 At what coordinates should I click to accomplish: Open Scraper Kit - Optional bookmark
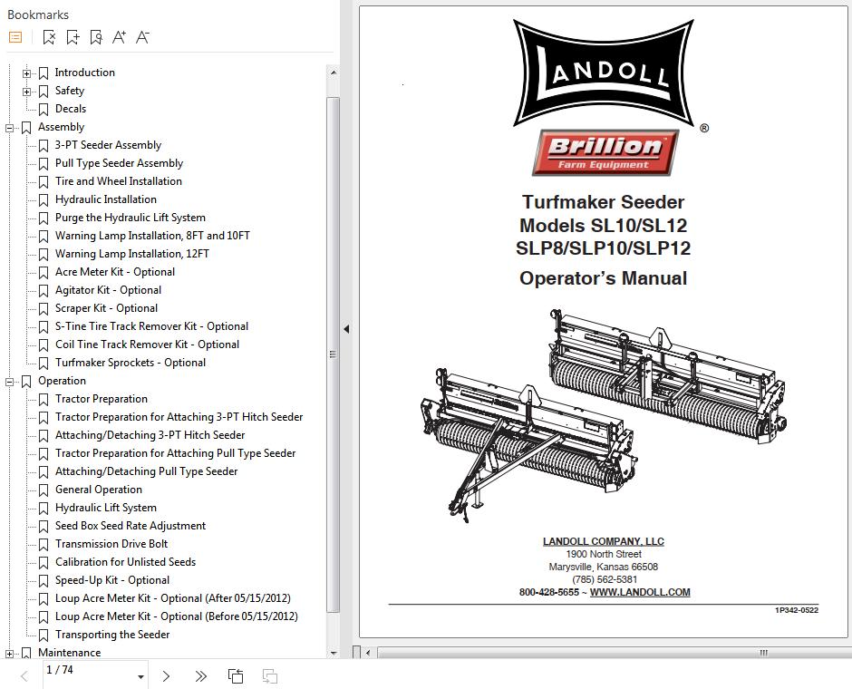tap(107, 308)
